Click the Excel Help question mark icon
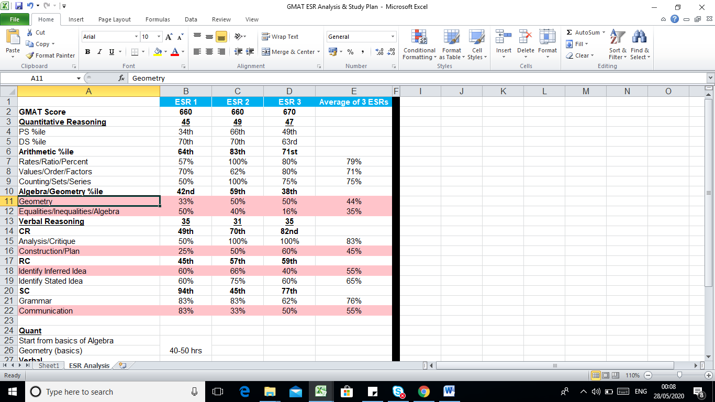The height and width of the screenshot is (402, 715). pyautogui.click(x=675, y=19)
